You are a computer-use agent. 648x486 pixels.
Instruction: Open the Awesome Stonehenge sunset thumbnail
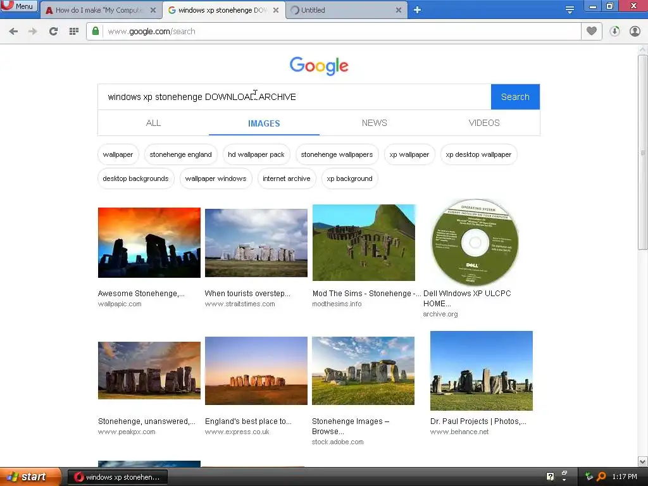pos(149,242)
